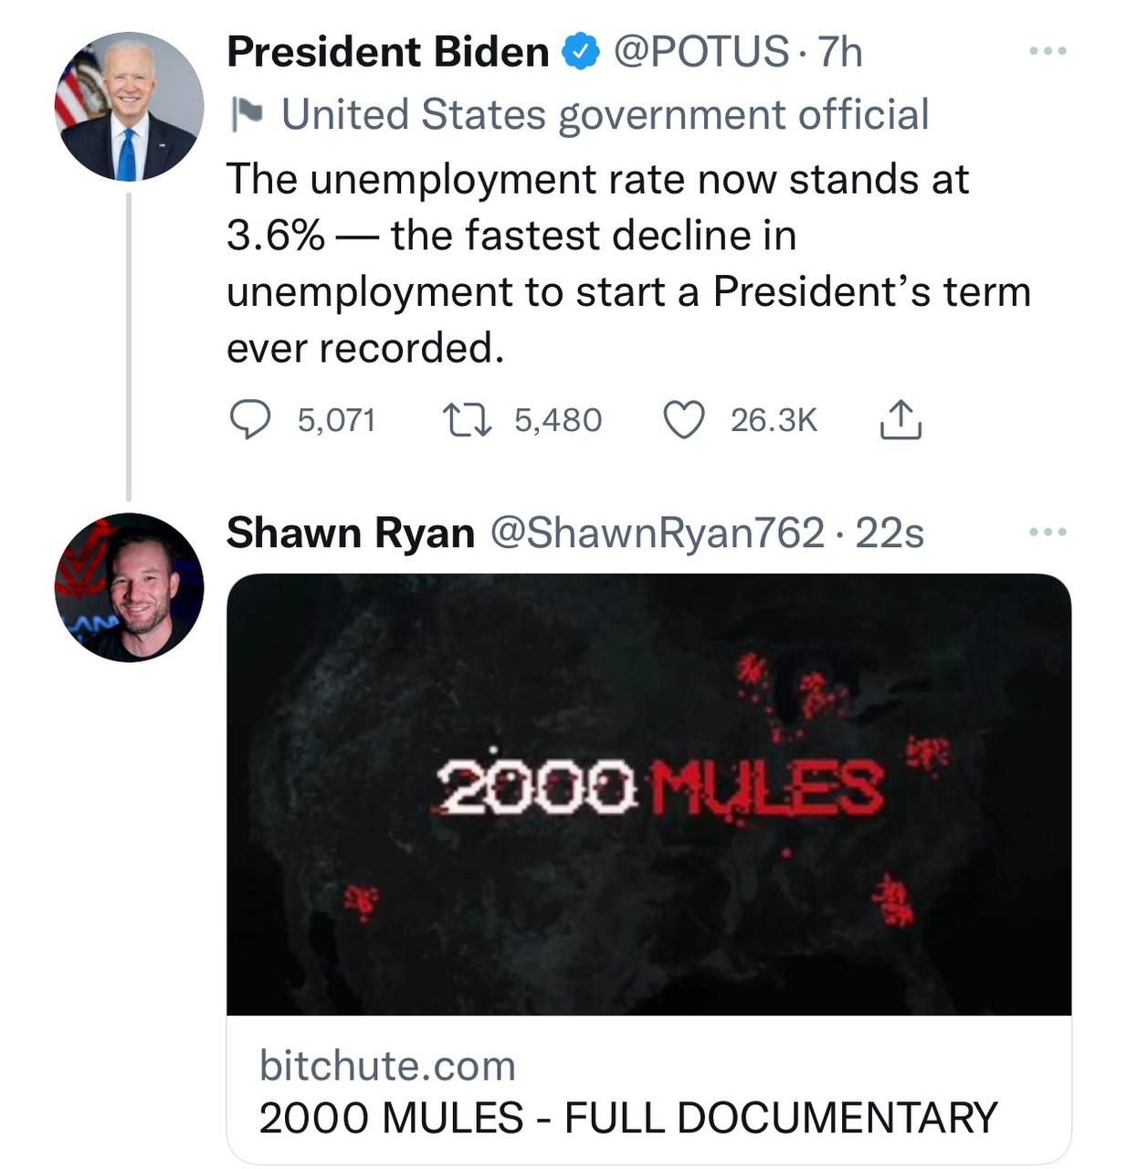Select the Shawn Ryan display name

pos(351,532)
